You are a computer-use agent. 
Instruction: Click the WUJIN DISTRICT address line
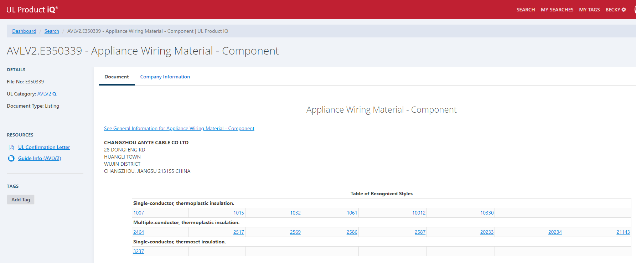point(122,164)
